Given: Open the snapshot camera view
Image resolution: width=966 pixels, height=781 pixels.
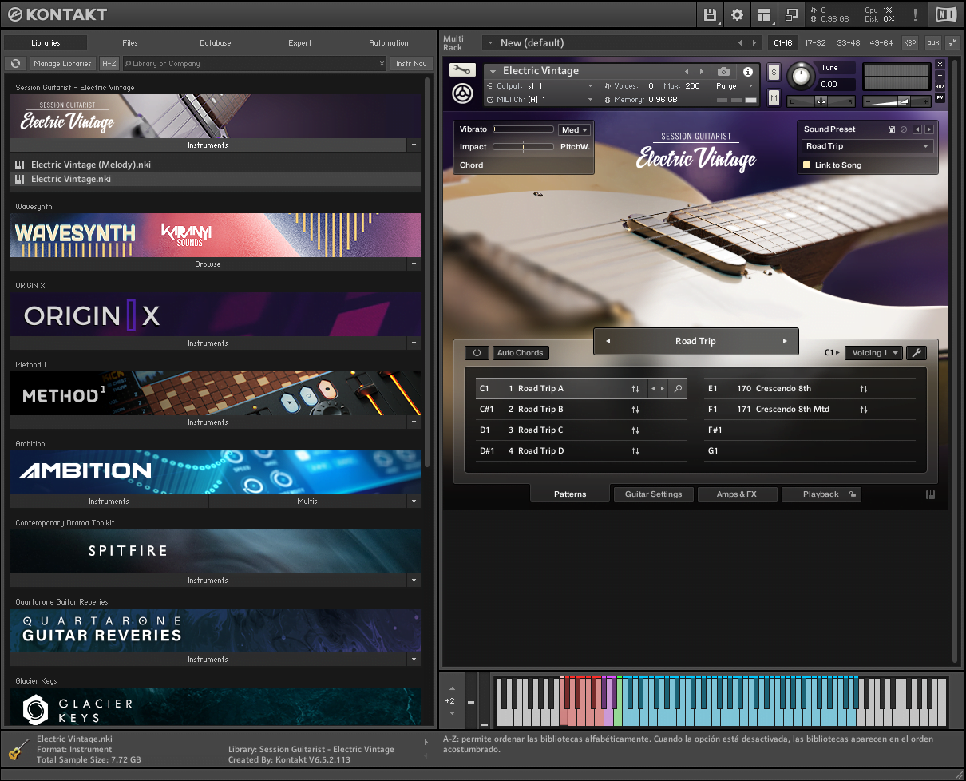Looking at the screenshot, I should tap(723, 71).
